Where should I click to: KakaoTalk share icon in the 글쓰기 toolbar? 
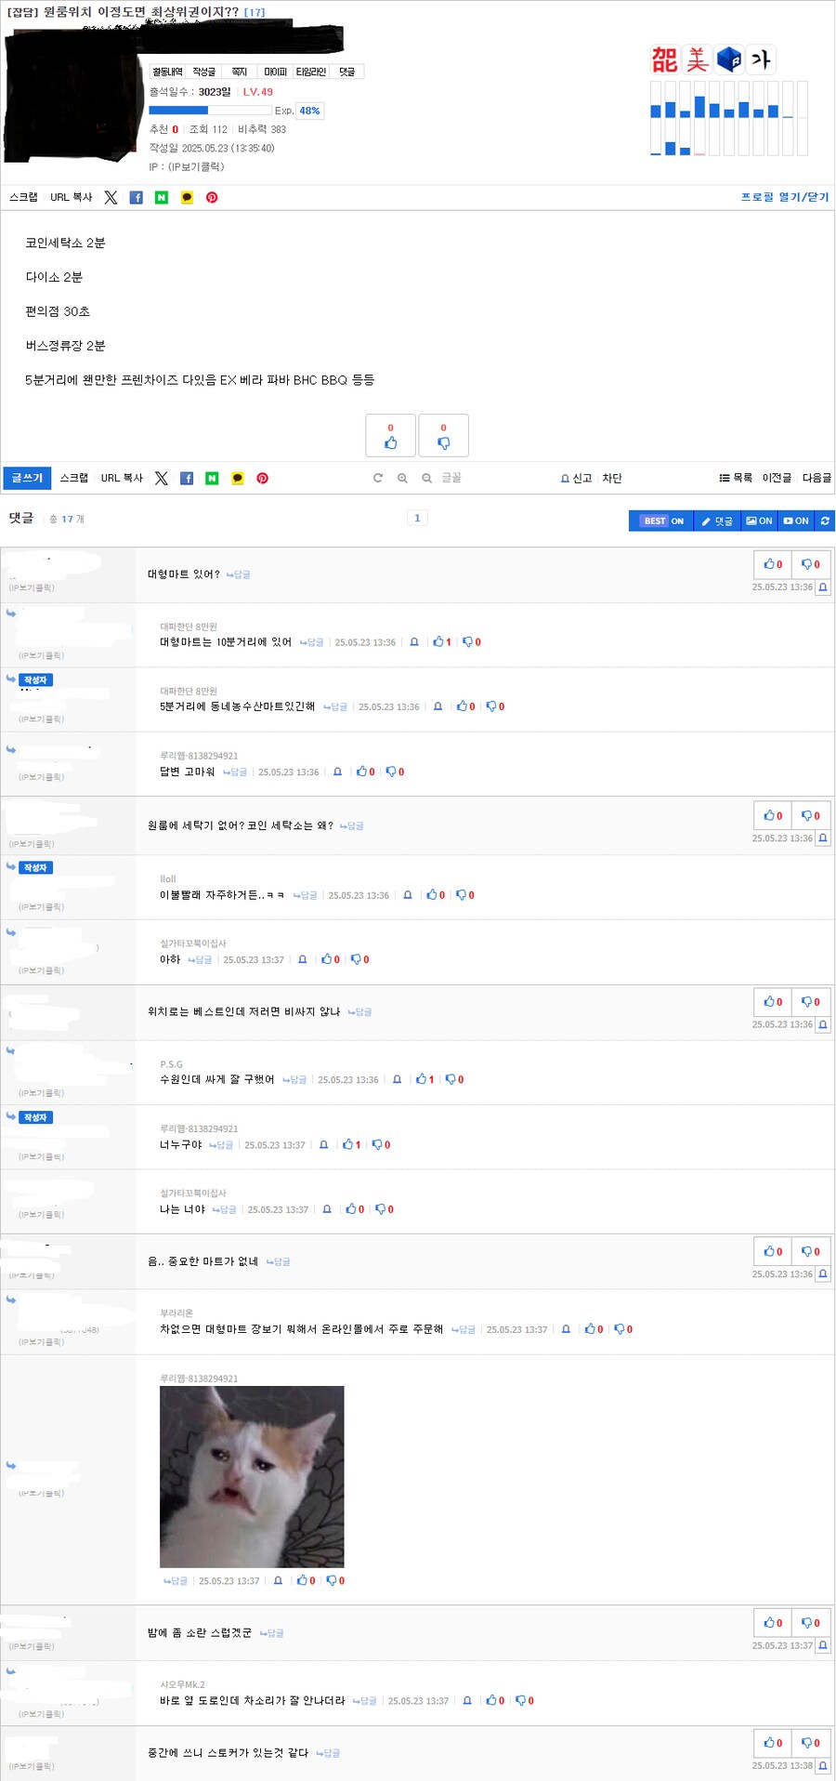click(x=238, y=478)
